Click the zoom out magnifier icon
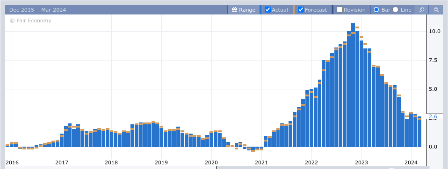This screenshot has width=448, height=169. pos(436,10)
